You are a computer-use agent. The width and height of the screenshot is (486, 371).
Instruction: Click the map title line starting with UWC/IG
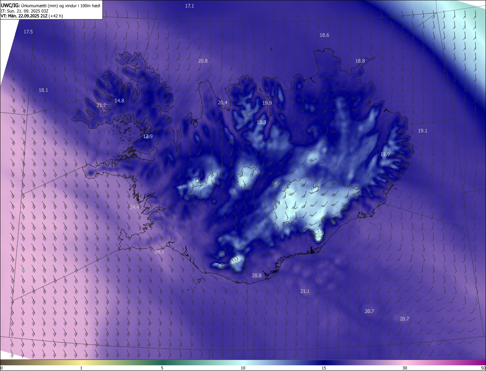[50, 5]
